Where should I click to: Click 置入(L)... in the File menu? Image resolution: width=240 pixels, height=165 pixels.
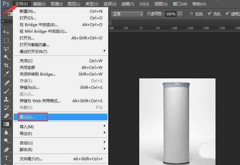tap(27, 117)
